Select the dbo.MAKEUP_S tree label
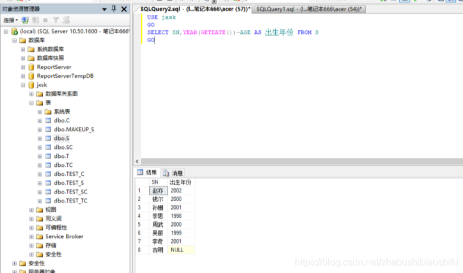 point(74,129)
